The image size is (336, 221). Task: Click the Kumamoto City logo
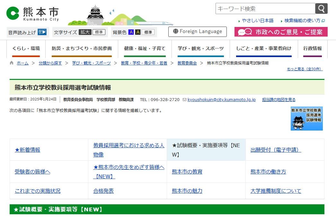(32, 13)
